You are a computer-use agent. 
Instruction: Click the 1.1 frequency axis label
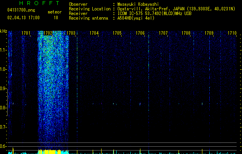(x=3, y=50)
